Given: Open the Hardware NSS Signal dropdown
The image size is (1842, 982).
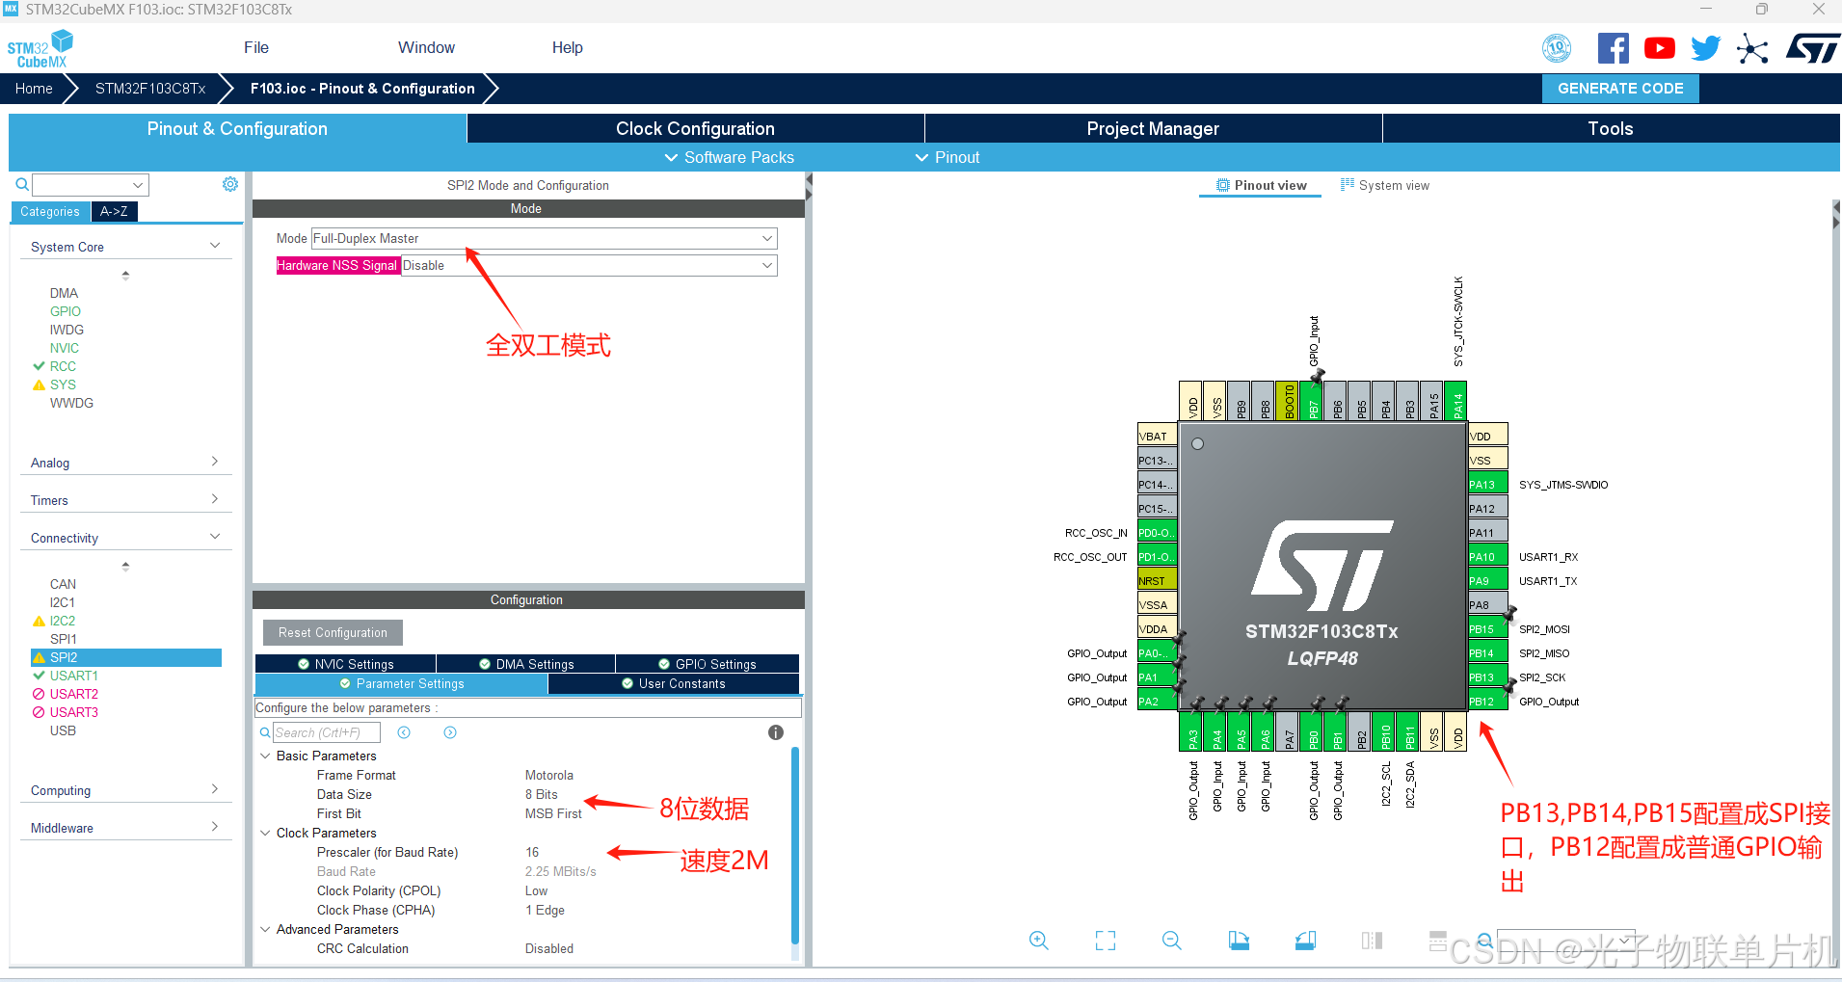Looking at the screenshot, I should [x=589, y=265].
